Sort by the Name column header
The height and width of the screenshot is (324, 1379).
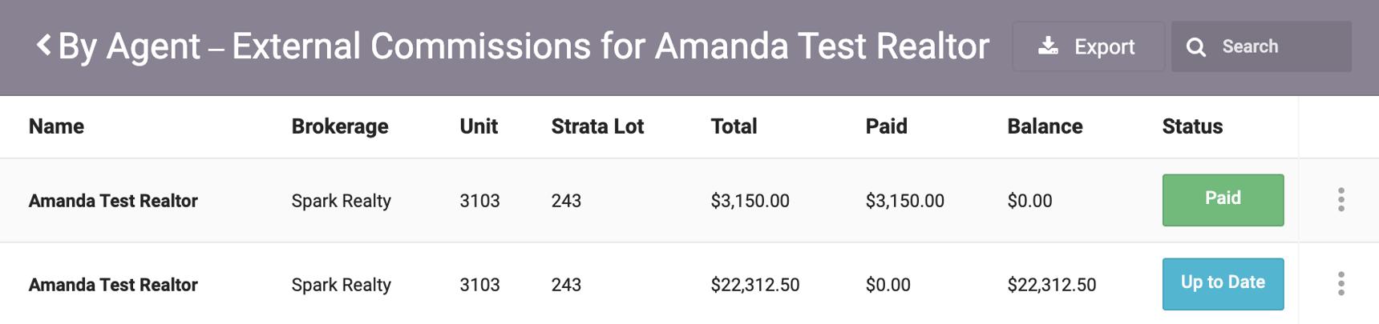56,126
